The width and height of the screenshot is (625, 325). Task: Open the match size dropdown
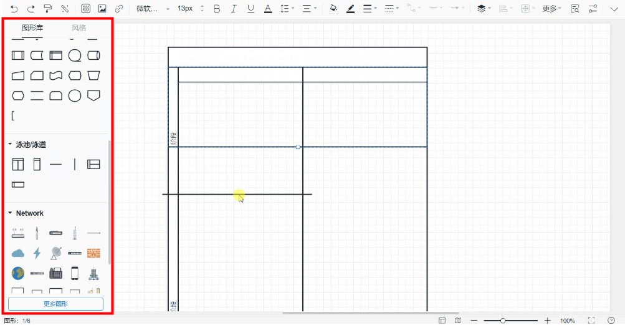528,8
